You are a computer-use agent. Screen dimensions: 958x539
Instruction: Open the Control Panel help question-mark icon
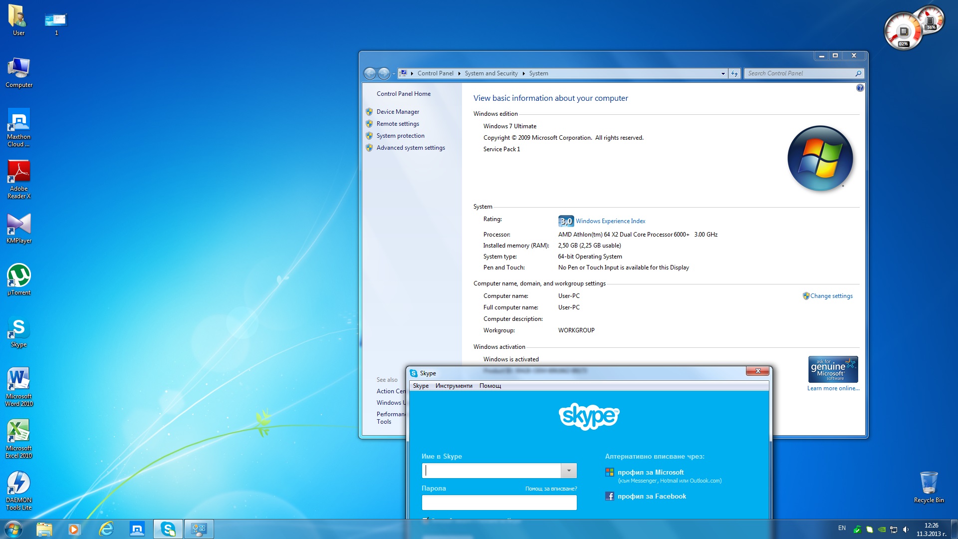860,88
